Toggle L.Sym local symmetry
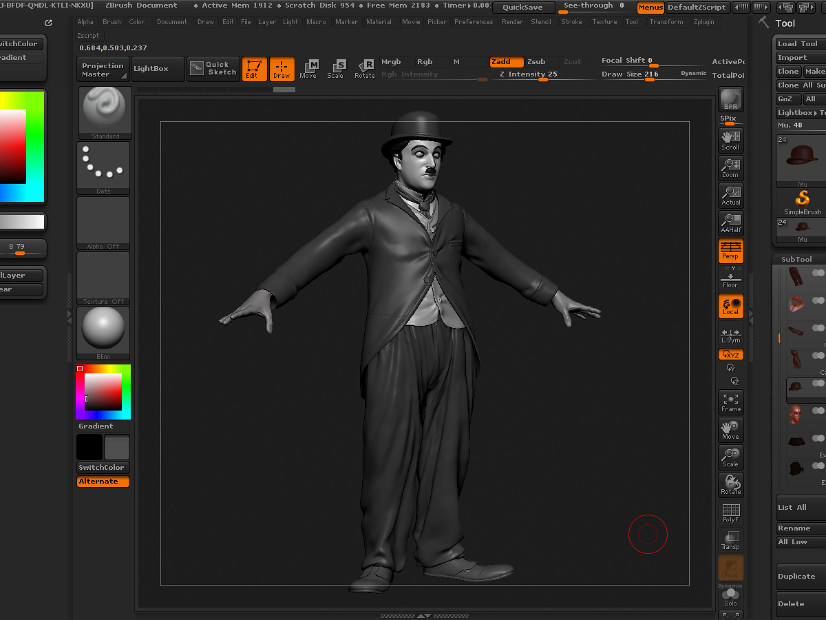 coord(730,335)
